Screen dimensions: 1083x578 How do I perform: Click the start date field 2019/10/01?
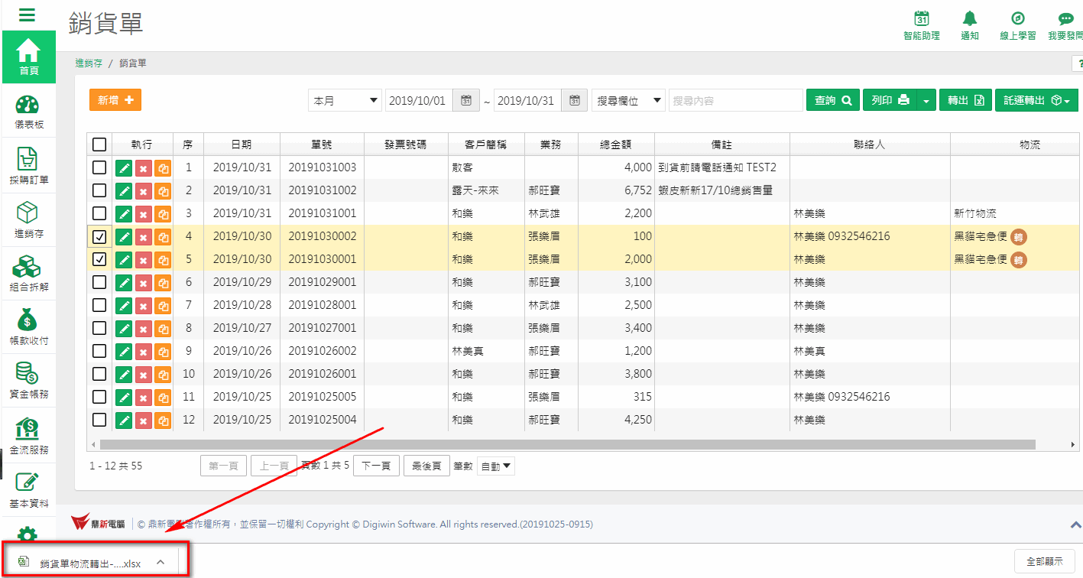tap(420, 100)
